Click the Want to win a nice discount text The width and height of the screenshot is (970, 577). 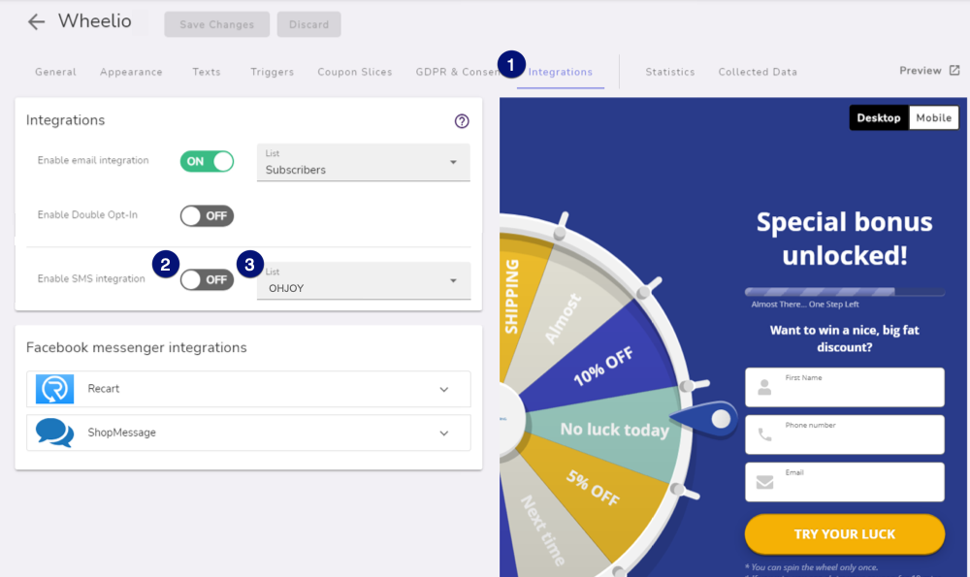point(845,338)
